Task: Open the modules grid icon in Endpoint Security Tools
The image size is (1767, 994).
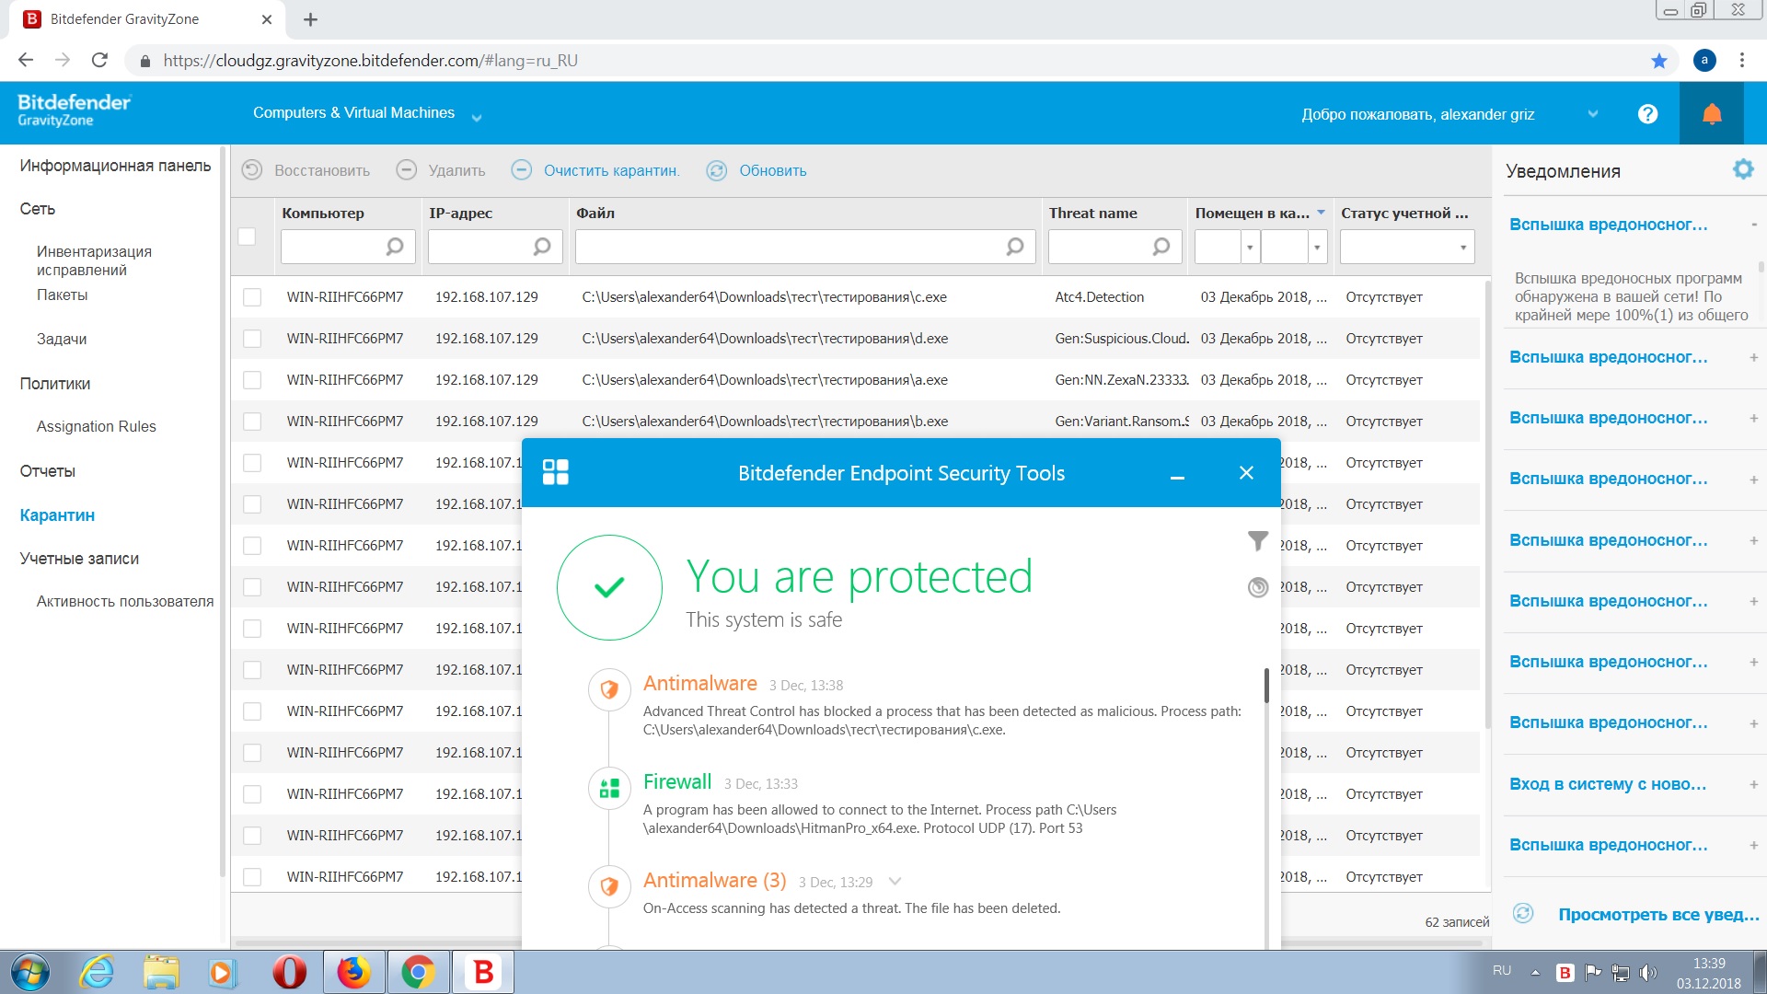Action: pos(556,472)
